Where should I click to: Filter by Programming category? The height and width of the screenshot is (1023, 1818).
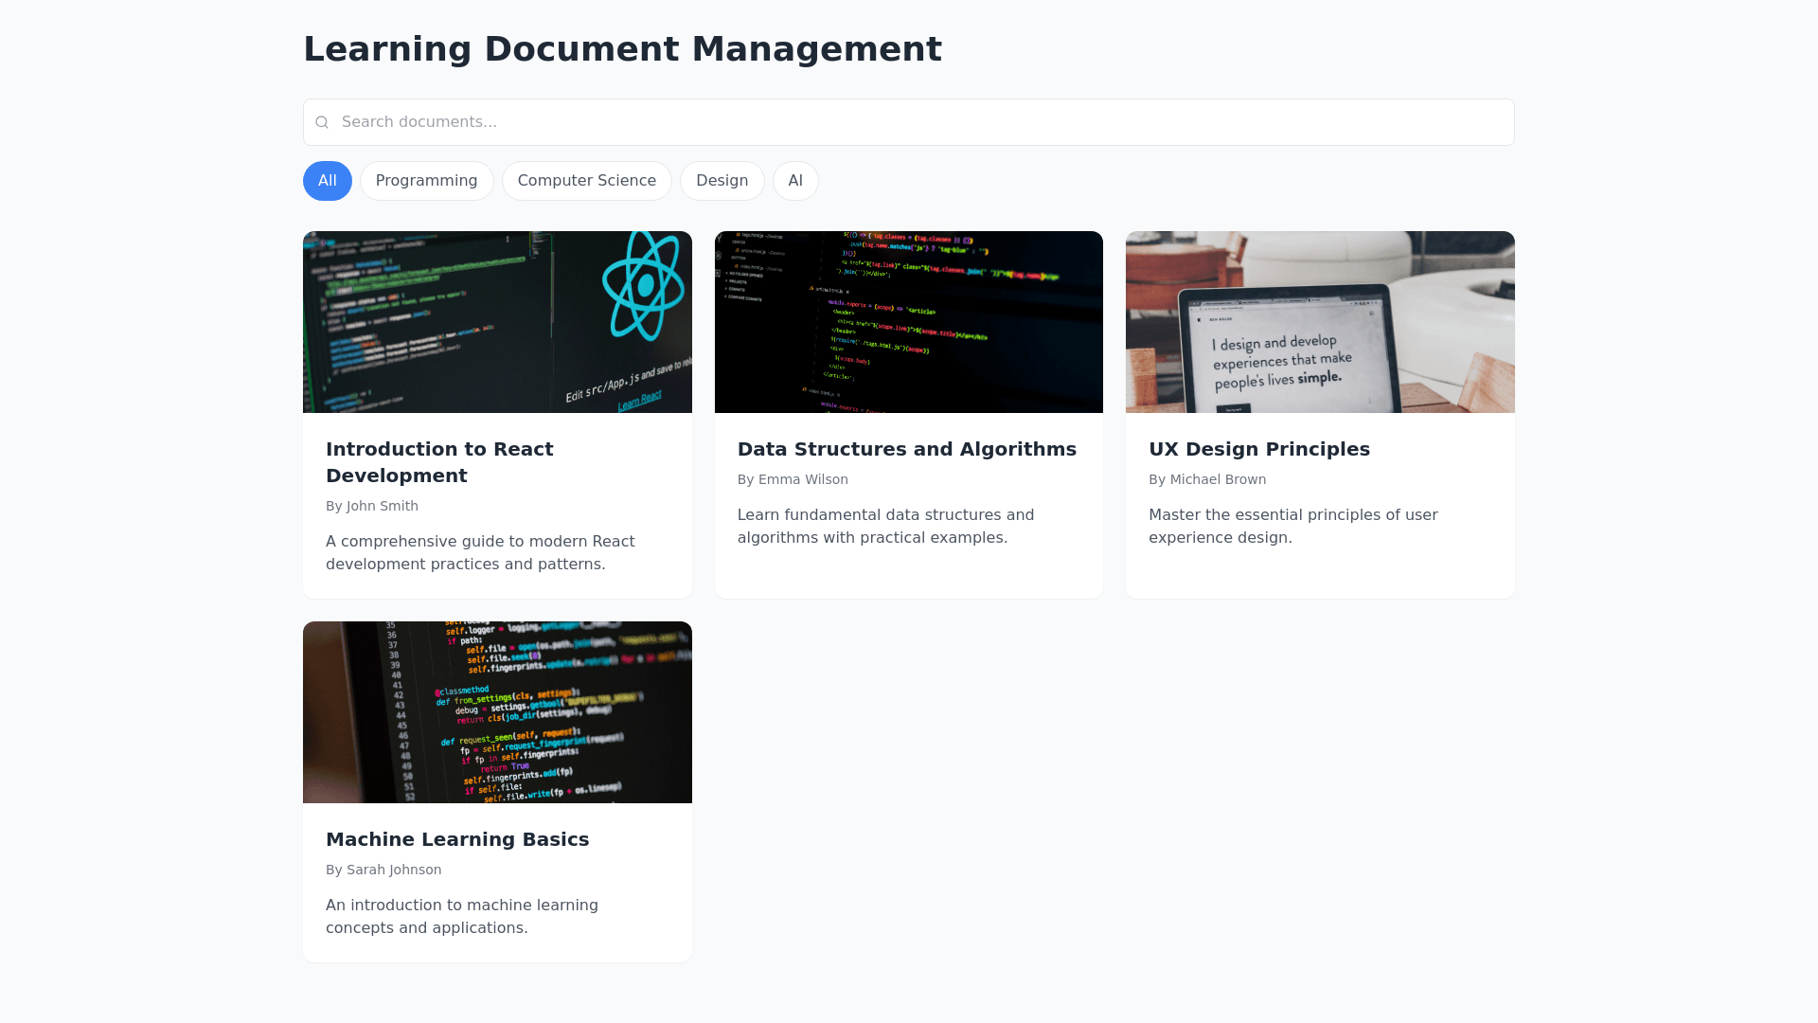coord(426,181)
